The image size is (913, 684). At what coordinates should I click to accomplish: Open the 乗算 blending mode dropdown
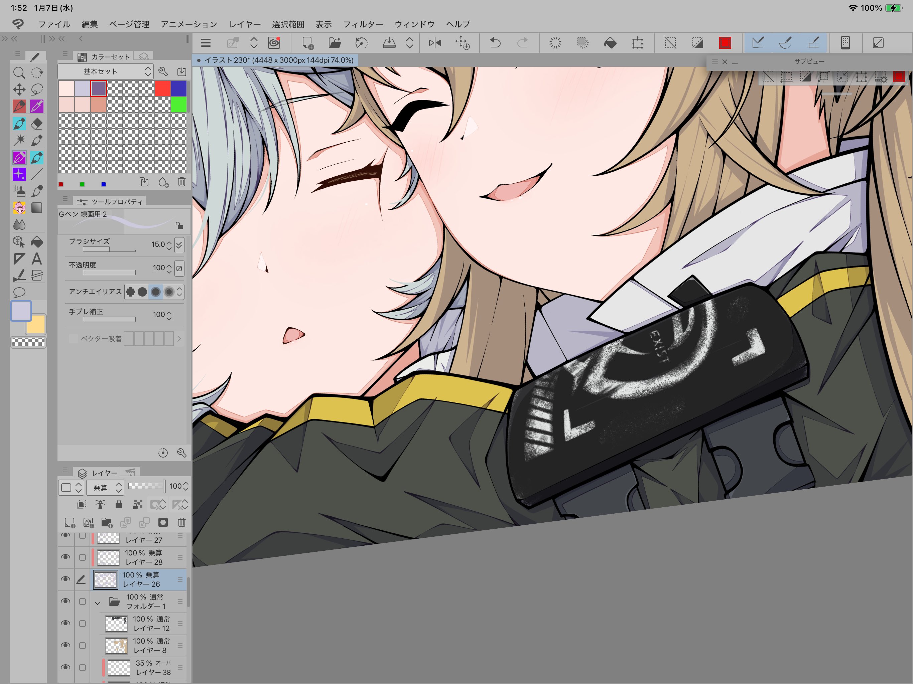[x=106, y=487]
